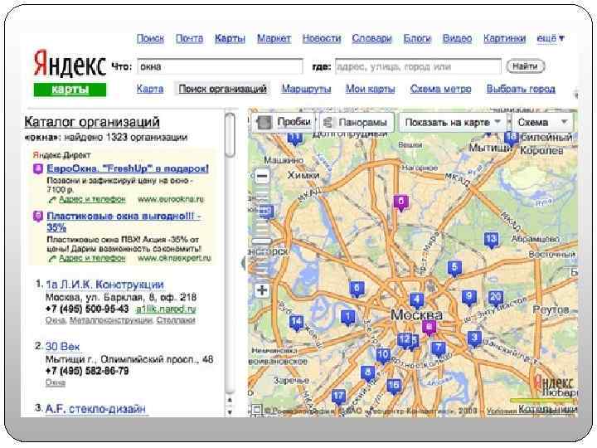Select blue map marker number 18 near Мытищи

tap(512, 137)
